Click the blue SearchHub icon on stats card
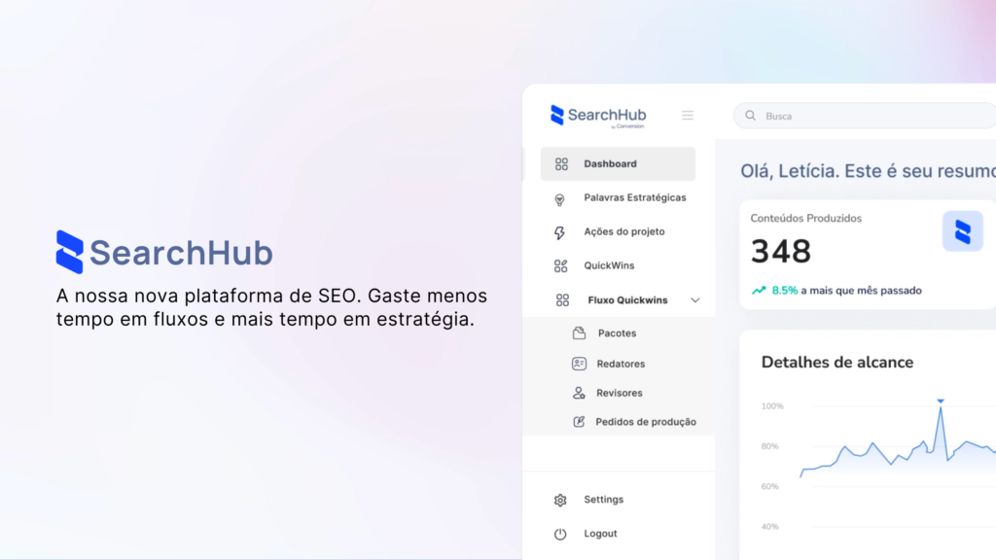996x560 pixels. pos(963,230)
